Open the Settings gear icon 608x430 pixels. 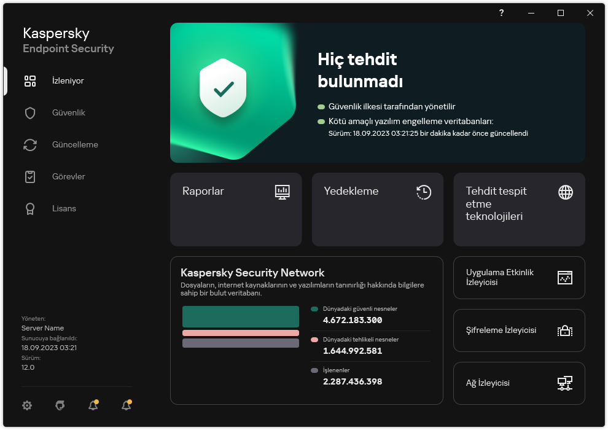(x=27, y=405)
